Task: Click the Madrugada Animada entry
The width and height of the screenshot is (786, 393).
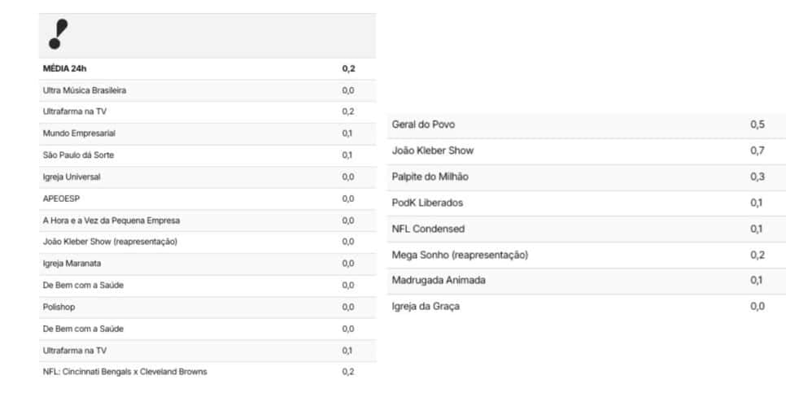Action: pos(587,282)
